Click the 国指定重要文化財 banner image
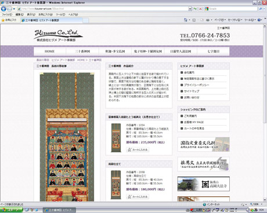Image resolution: width=267 pixels, height=213 pixels. click(x=203, y=144)
